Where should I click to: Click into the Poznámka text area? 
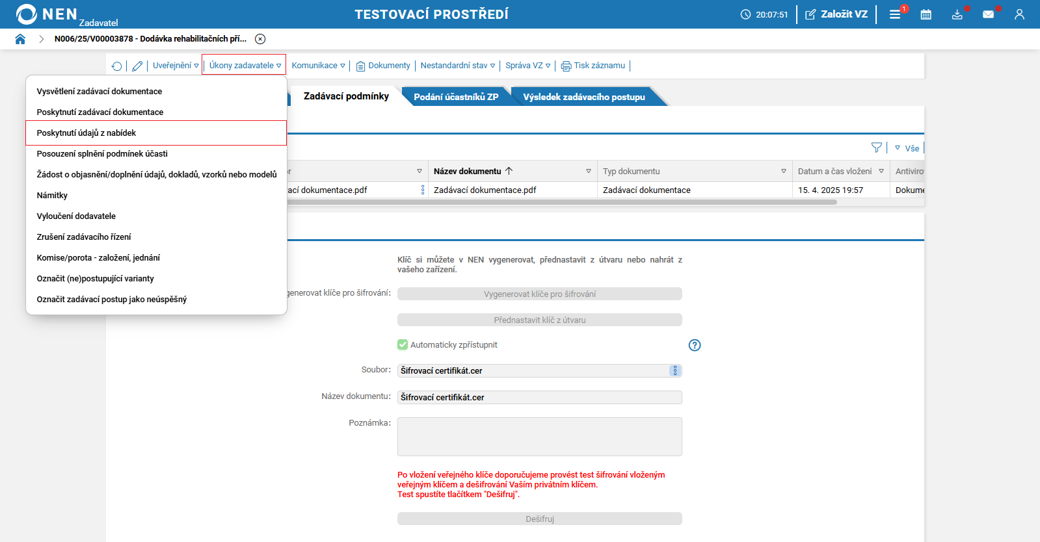(540, 437)
